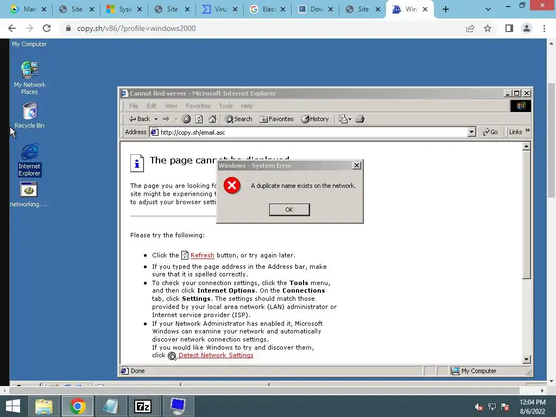Open the 7-Zip taskbar icon

tap(143, 406)
